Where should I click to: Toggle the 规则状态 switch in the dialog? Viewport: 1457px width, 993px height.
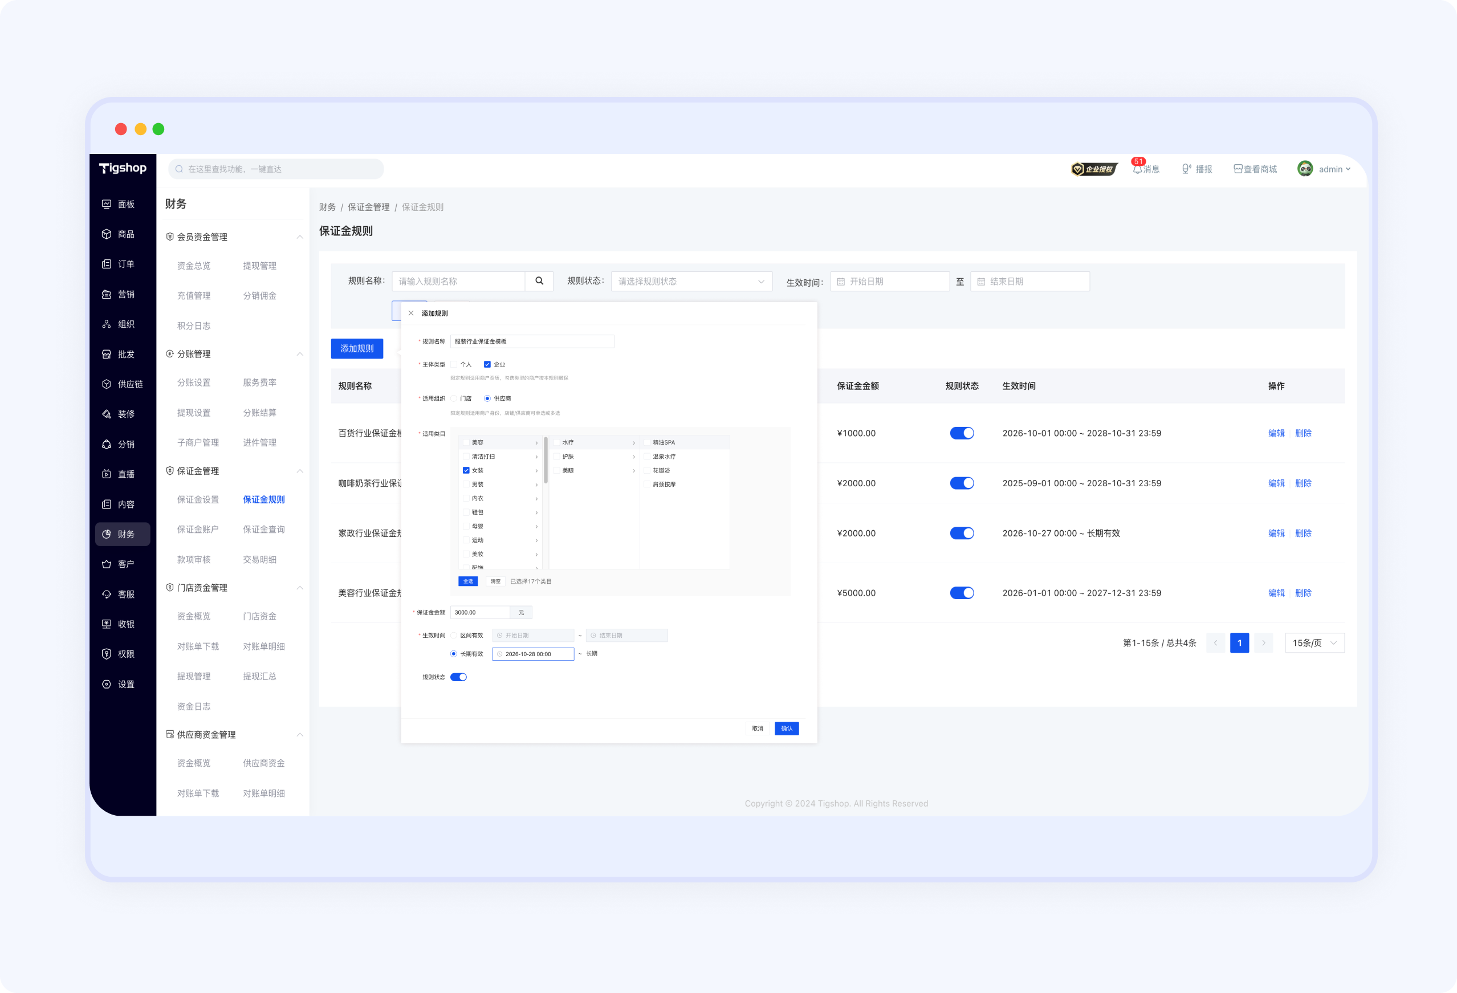click(458, 677)
